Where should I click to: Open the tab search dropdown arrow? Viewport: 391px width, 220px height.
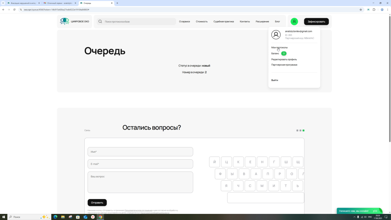[x=3, y=3]
